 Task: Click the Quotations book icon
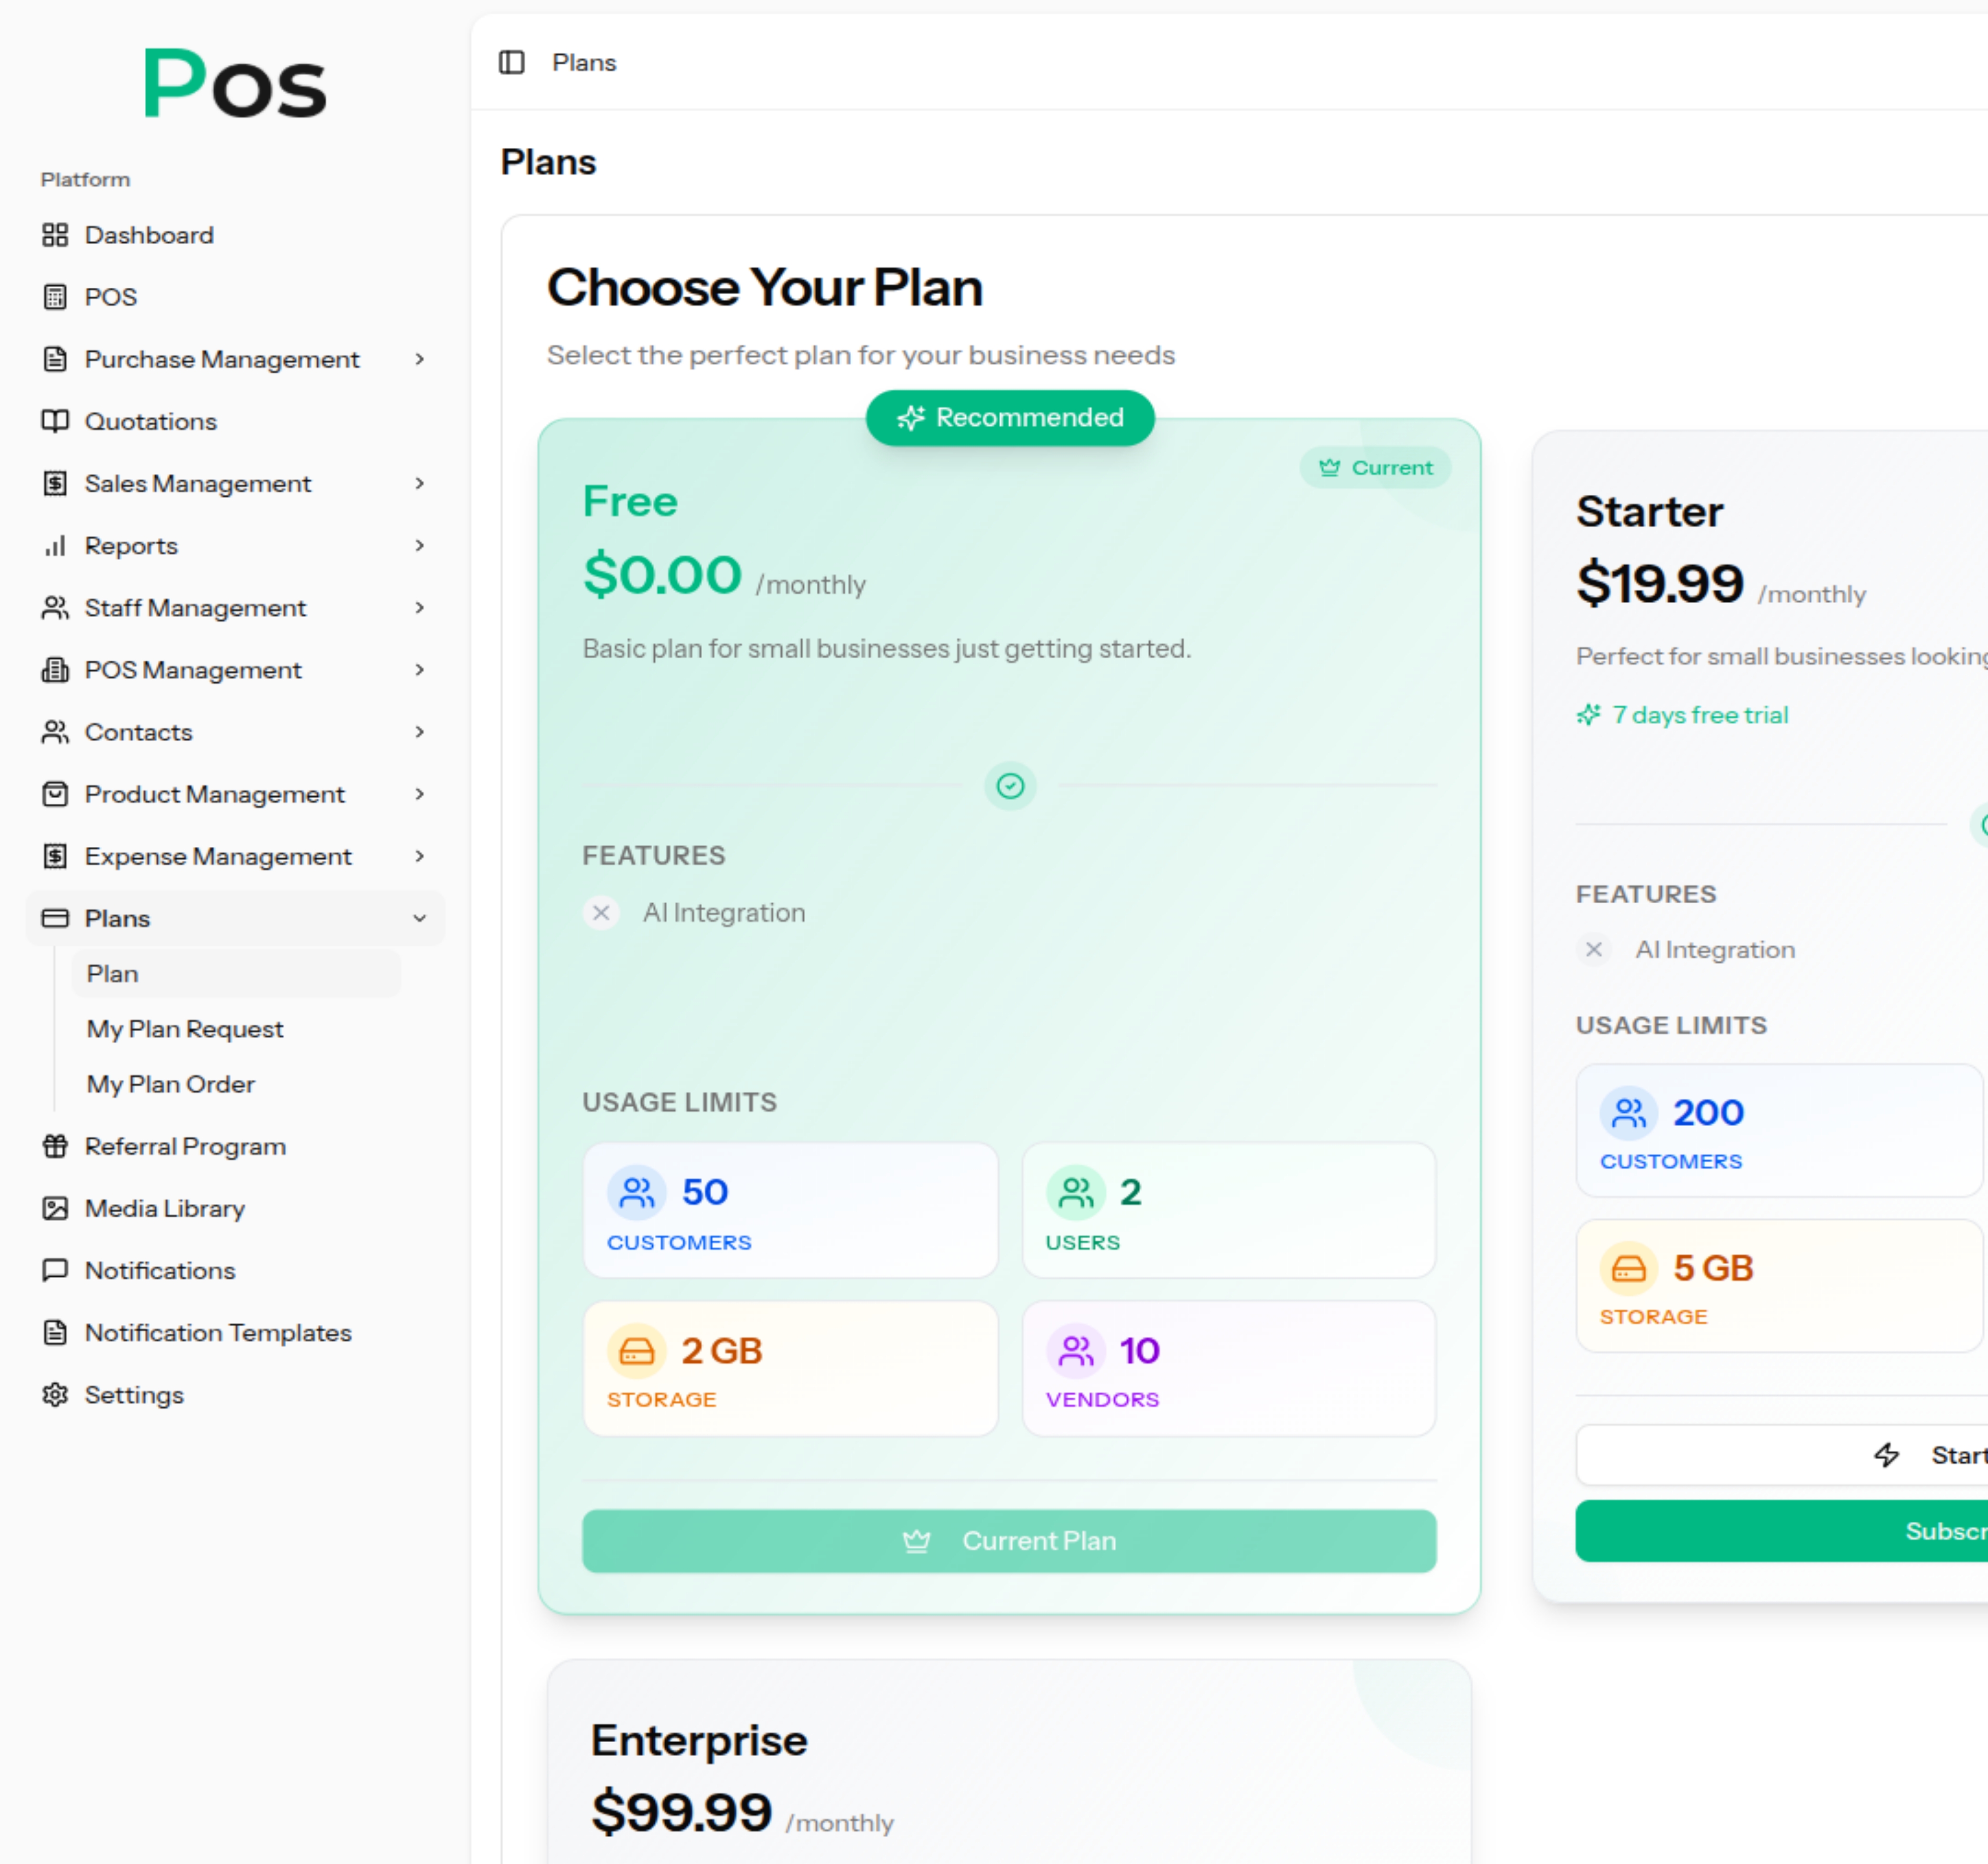55,421
